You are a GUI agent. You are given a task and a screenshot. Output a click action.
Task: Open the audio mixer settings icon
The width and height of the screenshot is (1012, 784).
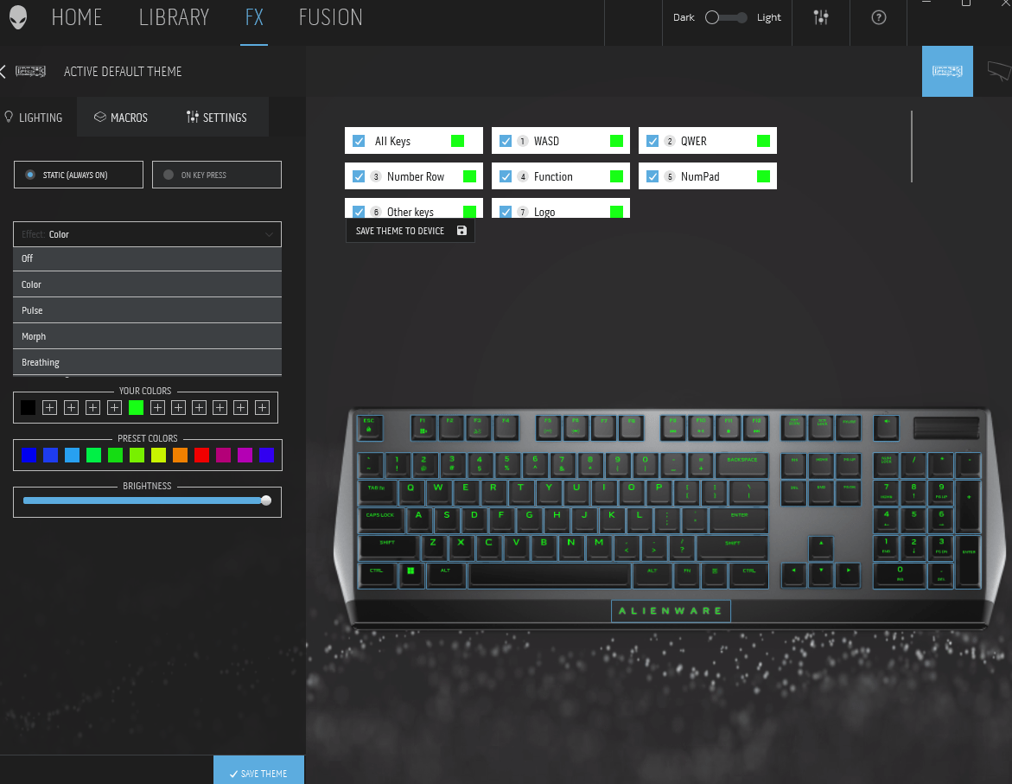821,18
